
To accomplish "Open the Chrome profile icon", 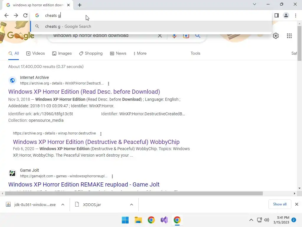I will (286, 15).
